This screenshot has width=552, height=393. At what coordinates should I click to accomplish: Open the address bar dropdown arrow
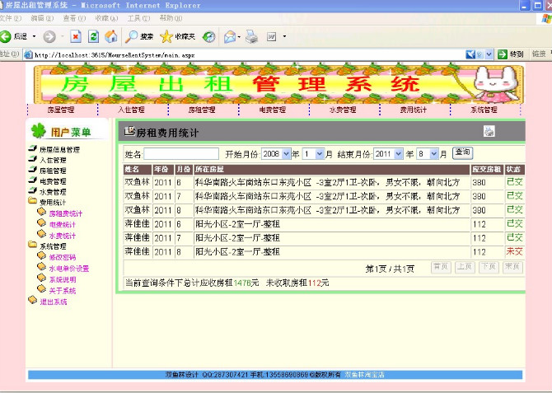click(x=489, y=54)
